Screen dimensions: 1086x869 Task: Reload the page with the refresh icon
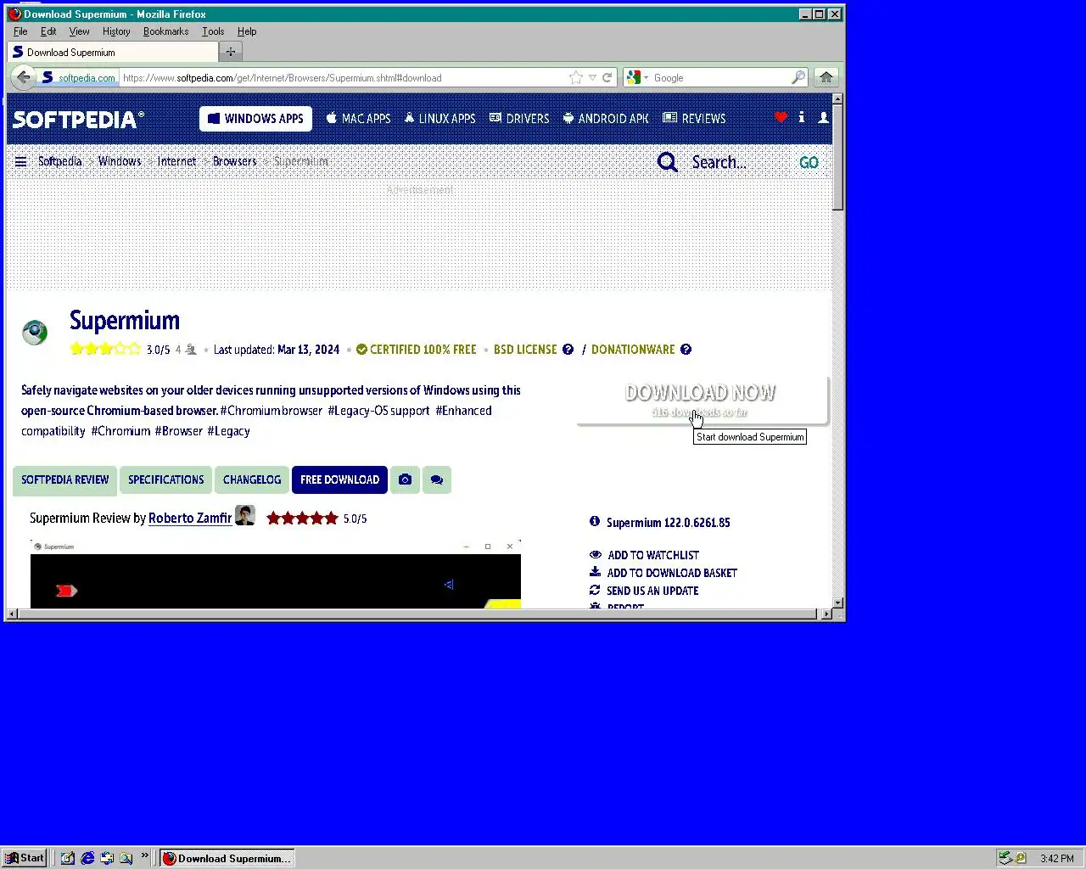607,77
